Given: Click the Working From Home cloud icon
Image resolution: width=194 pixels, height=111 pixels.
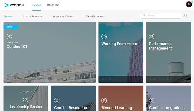Looking at the screenshot, I should tap(104, 36).
